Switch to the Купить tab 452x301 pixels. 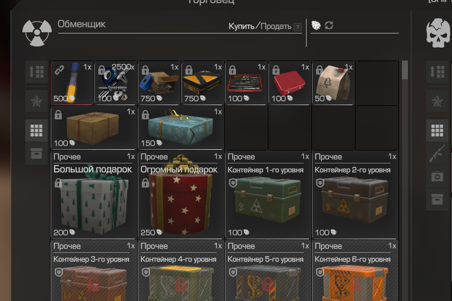[x=241, y=26]
